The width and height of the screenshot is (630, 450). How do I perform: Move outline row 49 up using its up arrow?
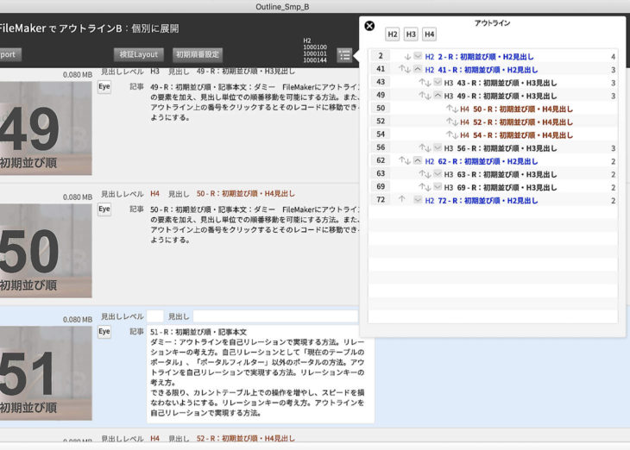[421, 95]
